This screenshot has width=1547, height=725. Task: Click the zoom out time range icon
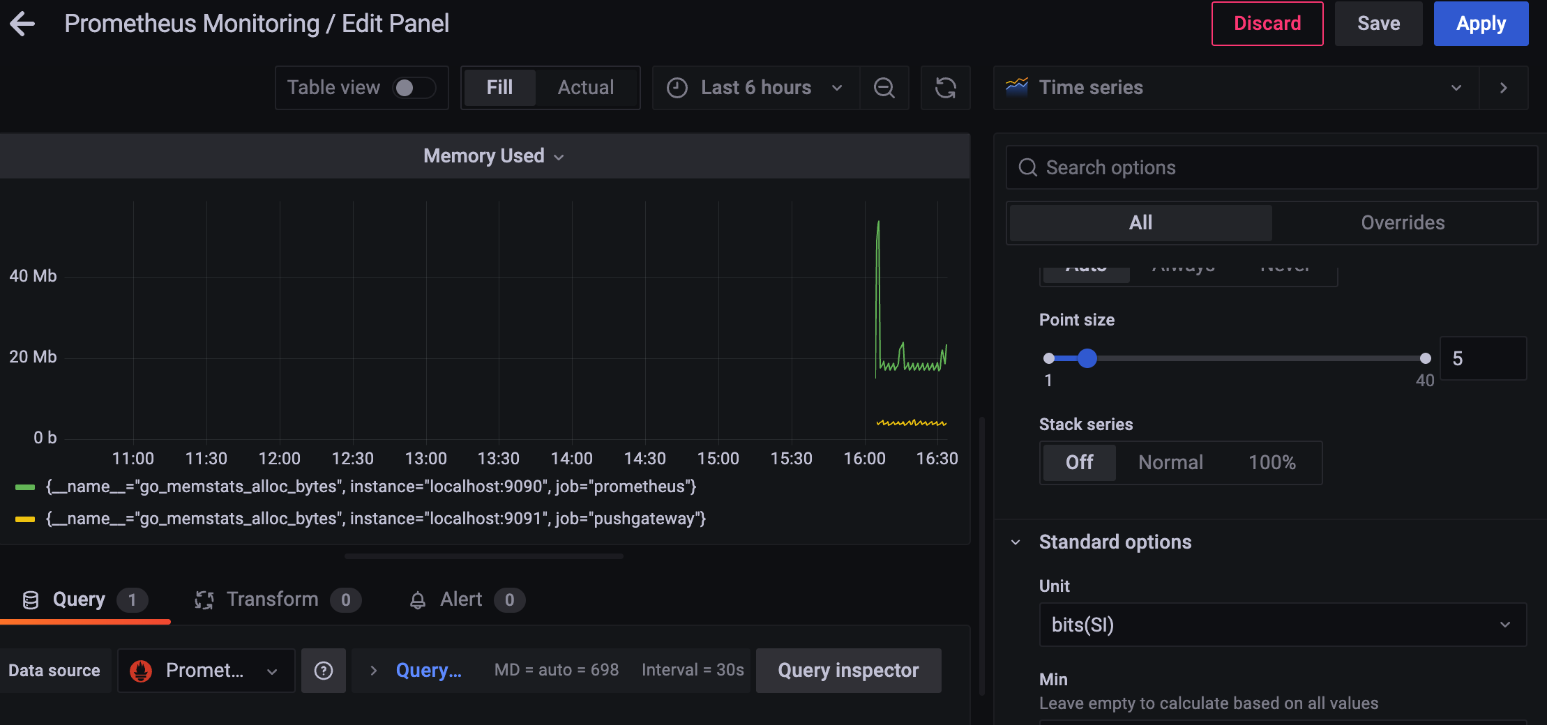884,88
